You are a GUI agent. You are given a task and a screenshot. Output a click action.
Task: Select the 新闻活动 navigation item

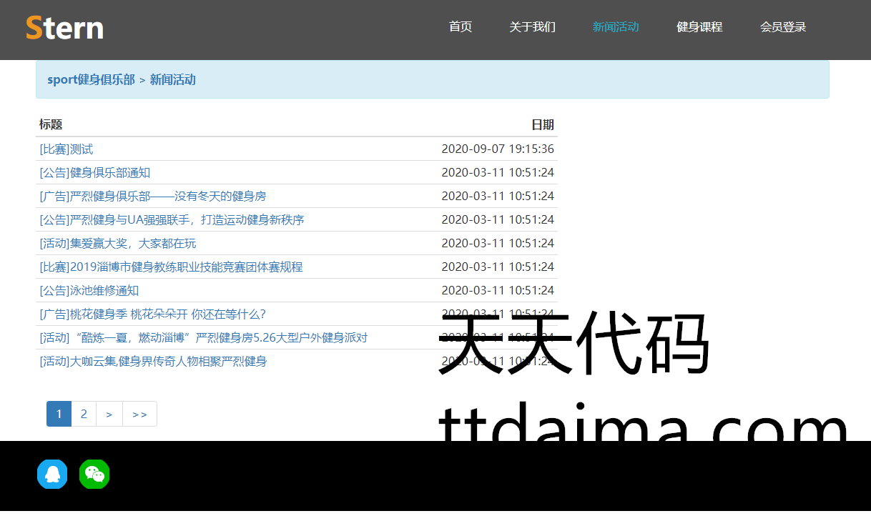(x=616, y=27)
